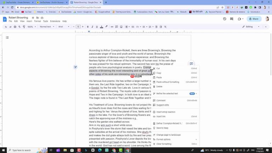Select Change page to landscape

tap(175, 135)
